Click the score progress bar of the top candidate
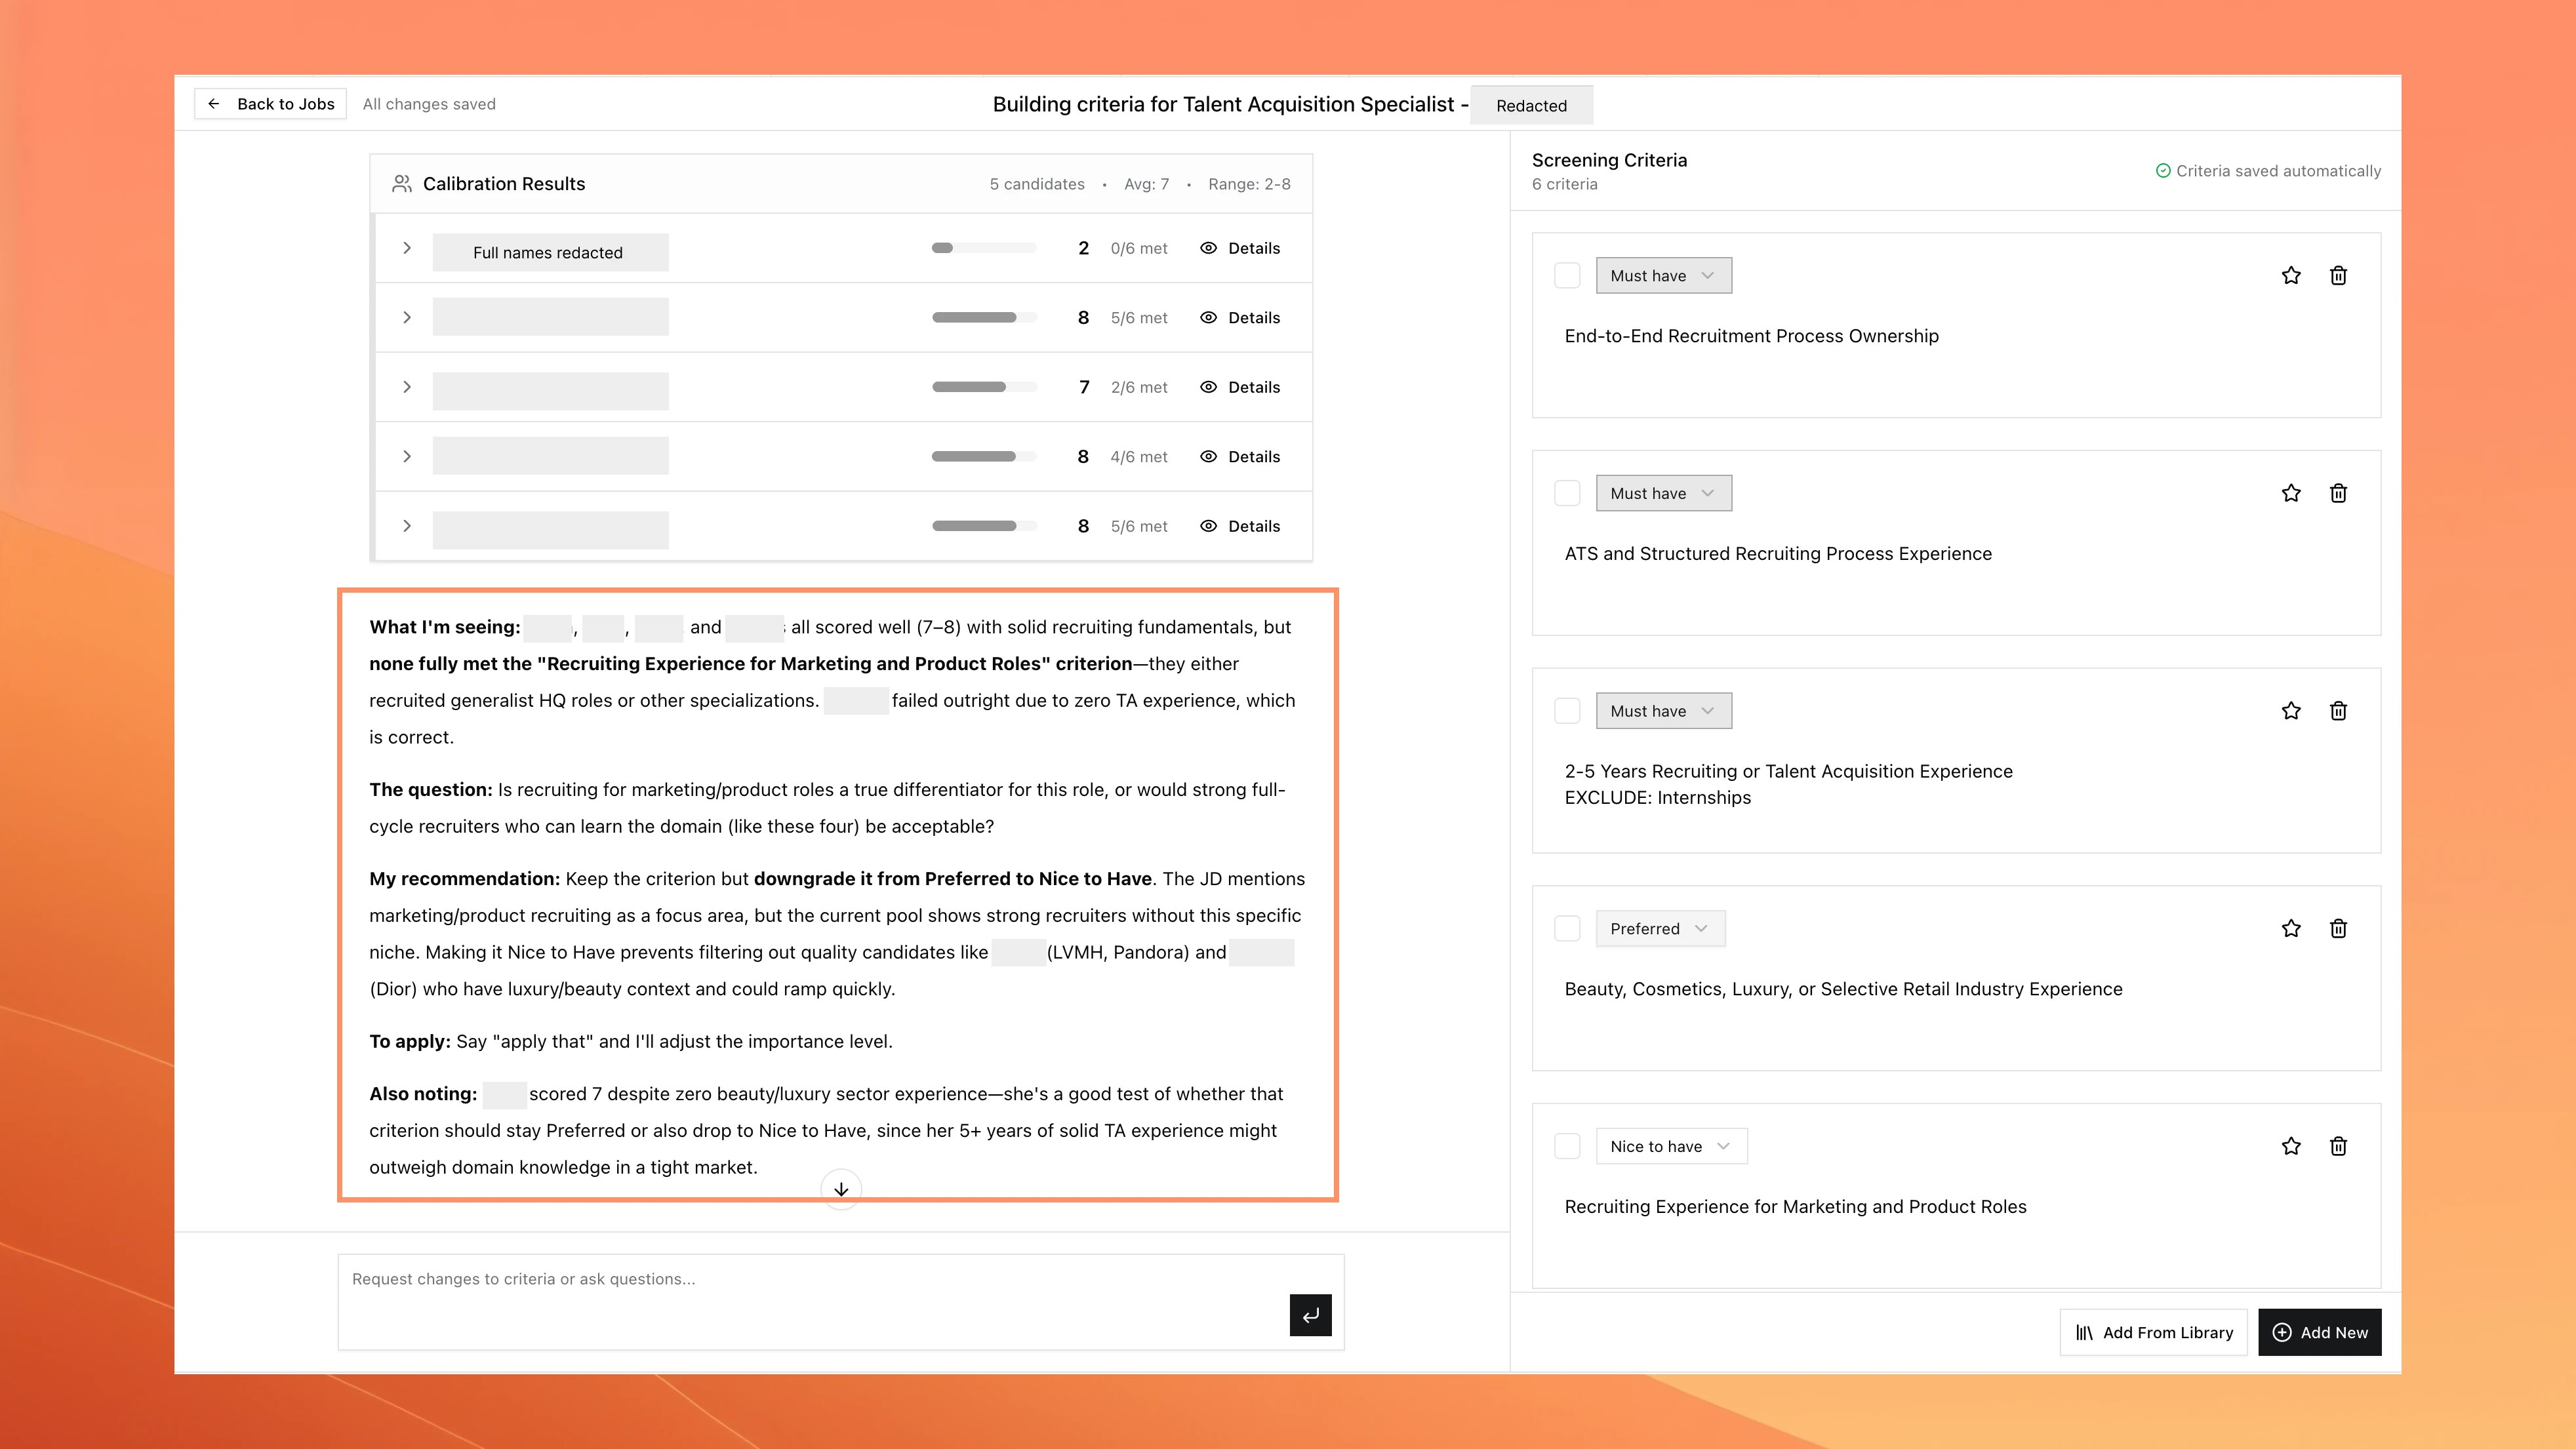Image resolution: width=2576 pixels, height=1449 pixels. pyautogui.click(x=983, y=248)
